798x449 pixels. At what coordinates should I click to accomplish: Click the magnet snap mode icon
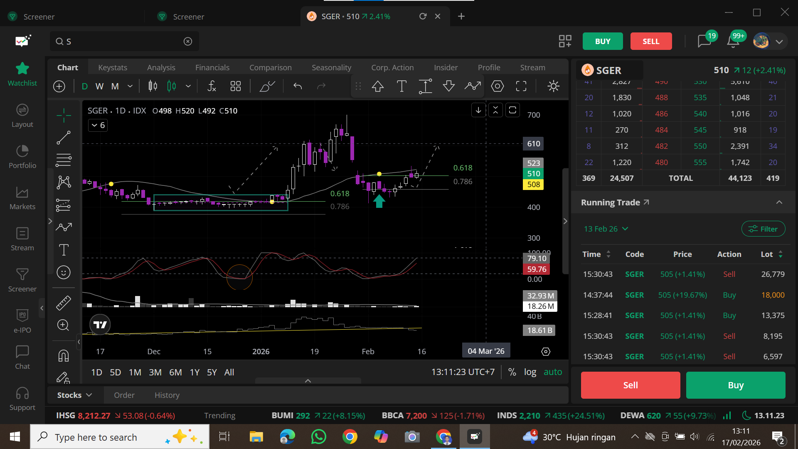click(x=64, y=356)
